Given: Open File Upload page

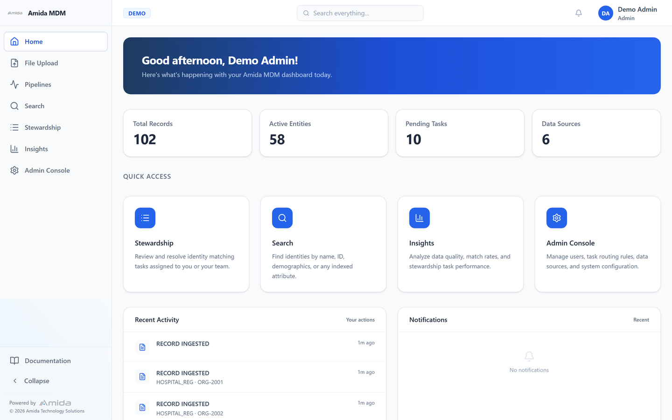Looking at the screenshot, I should point(56,63).
